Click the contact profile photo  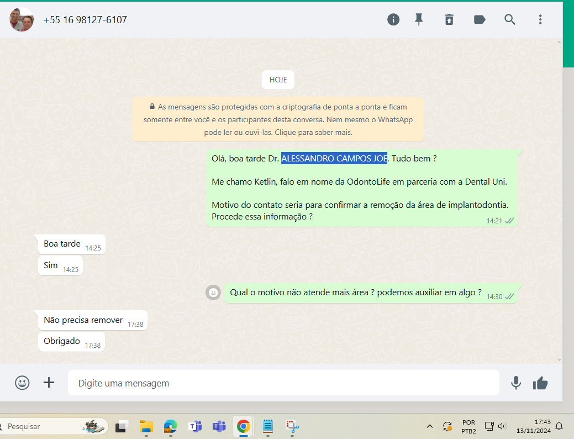[x=22, y=19]
